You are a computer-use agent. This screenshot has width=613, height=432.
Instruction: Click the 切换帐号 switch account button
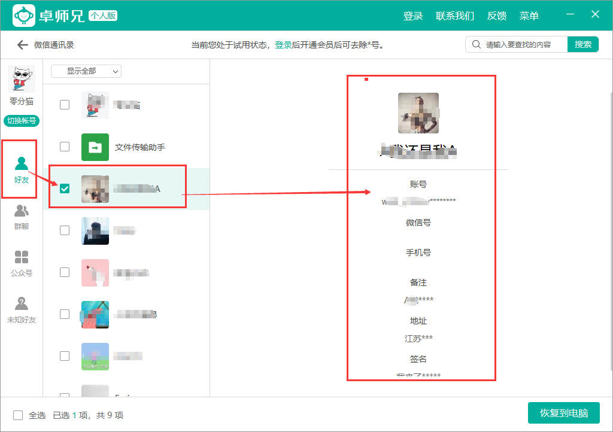point(22,121)
